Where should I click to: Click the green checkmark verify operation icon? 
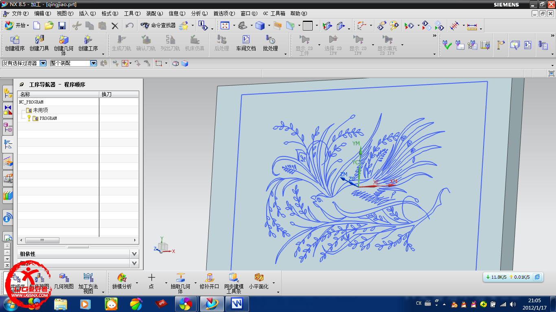click(447, 45)
